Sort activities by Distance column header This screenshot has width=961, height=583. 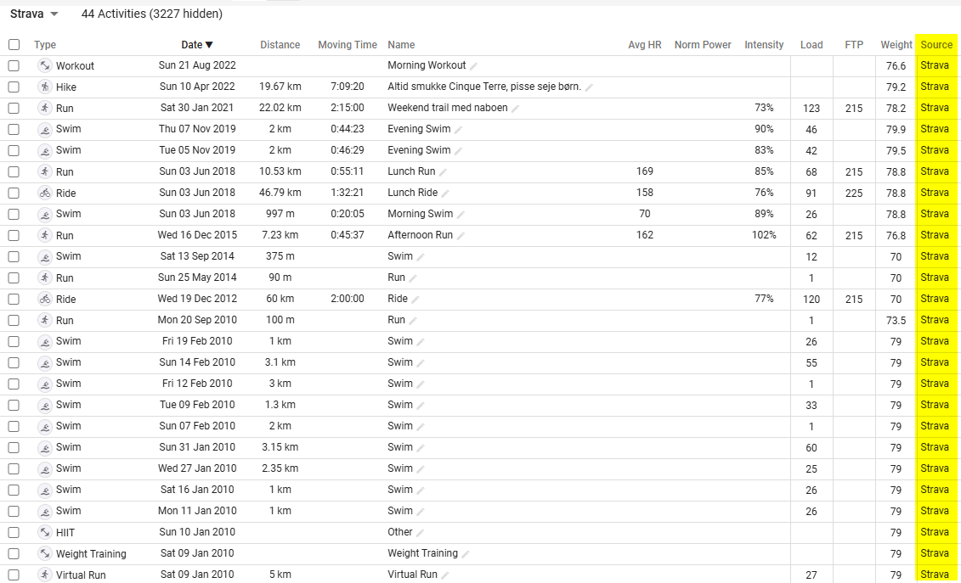[x=280, y=45]
